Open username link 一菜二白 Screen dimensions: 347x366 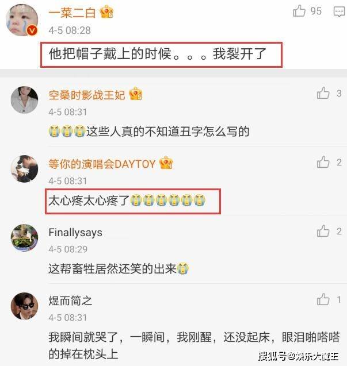pyautogui.click(x=72, y=13)
